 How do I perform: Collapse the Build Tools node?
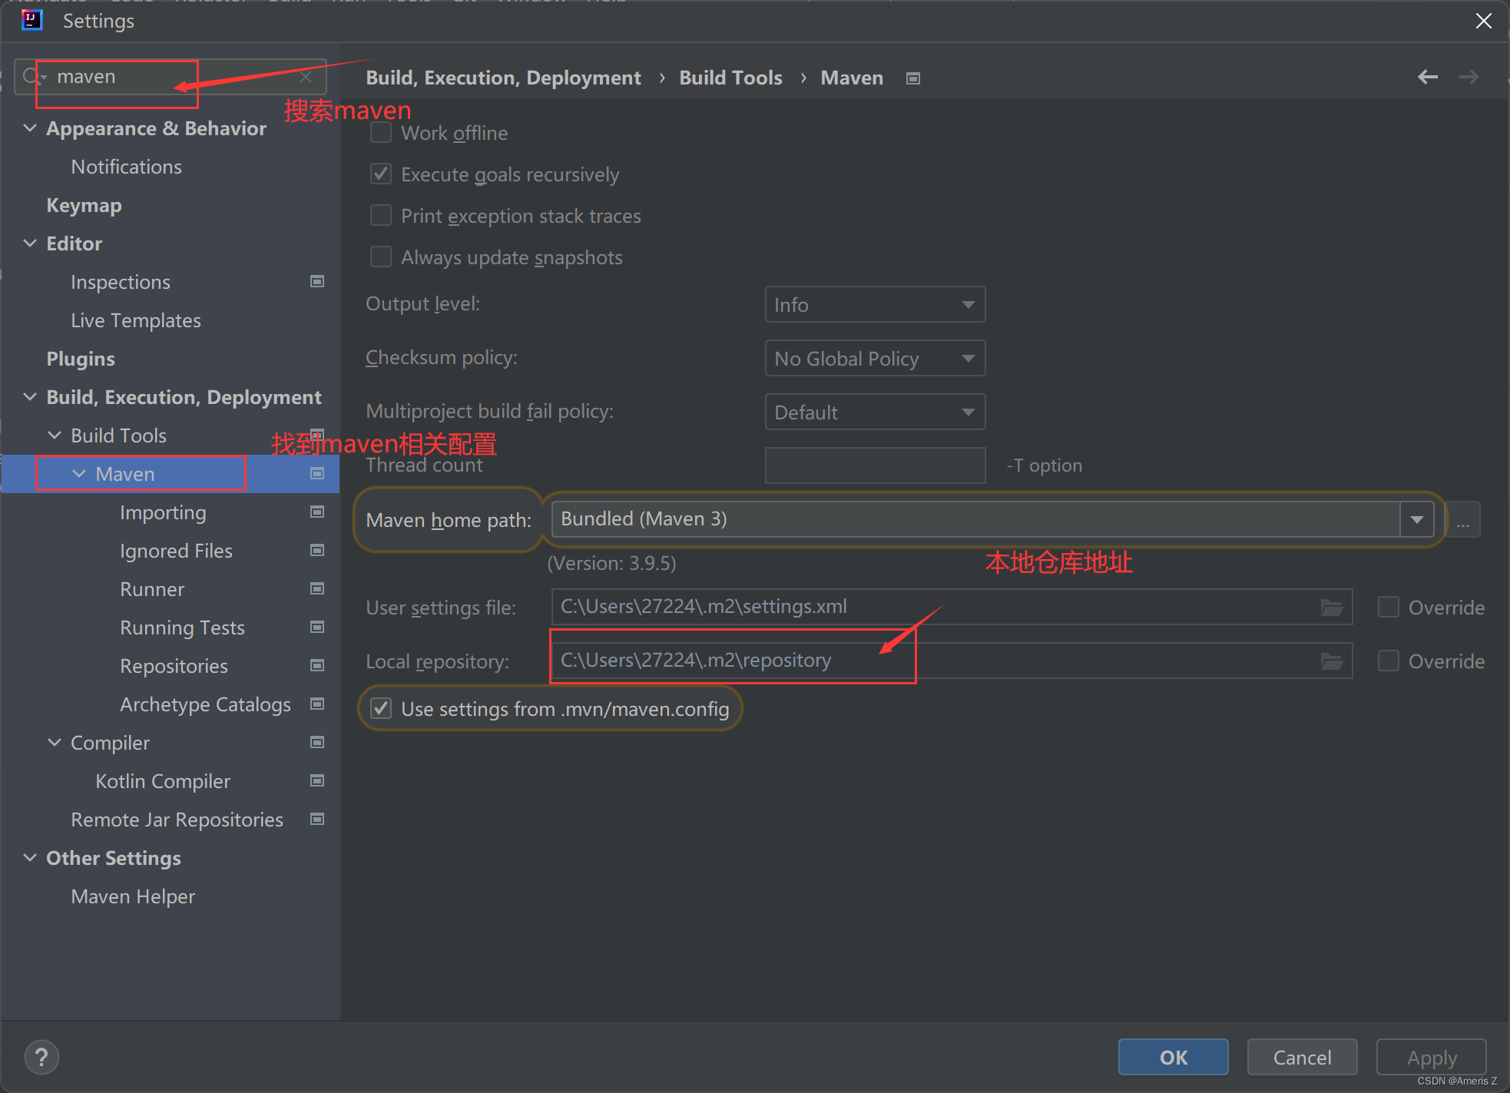pos(55,435)
